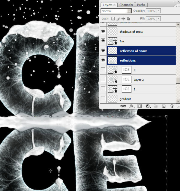
Task: Add a layer mask
Action: click(139, 106)
